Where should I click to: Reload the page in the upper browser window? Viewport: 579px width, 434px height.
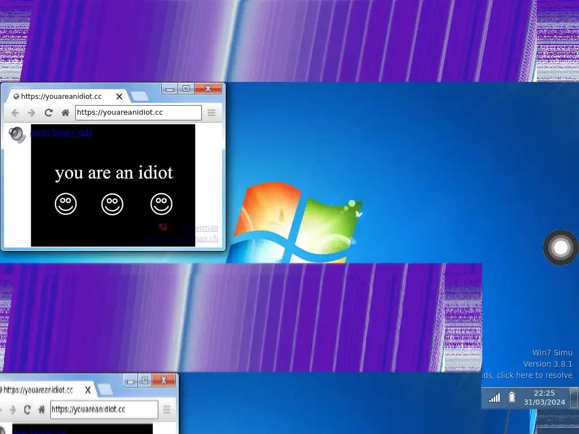[x=49, y=112]
